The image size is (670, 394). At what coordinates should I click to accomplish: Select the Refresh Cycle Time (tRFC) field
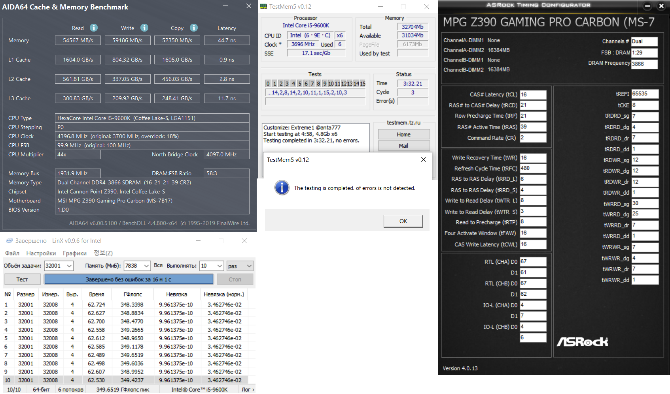[533, 169]
